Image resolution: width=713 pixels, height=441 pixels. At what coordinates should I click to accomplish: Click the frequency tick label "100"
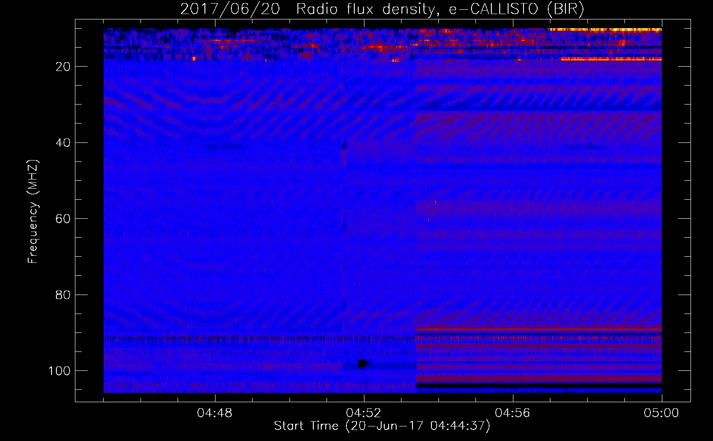point(59,371)
